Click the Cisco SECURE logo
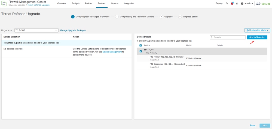The image size is (272, 129). pyautogui.click(x=263, y=4)
